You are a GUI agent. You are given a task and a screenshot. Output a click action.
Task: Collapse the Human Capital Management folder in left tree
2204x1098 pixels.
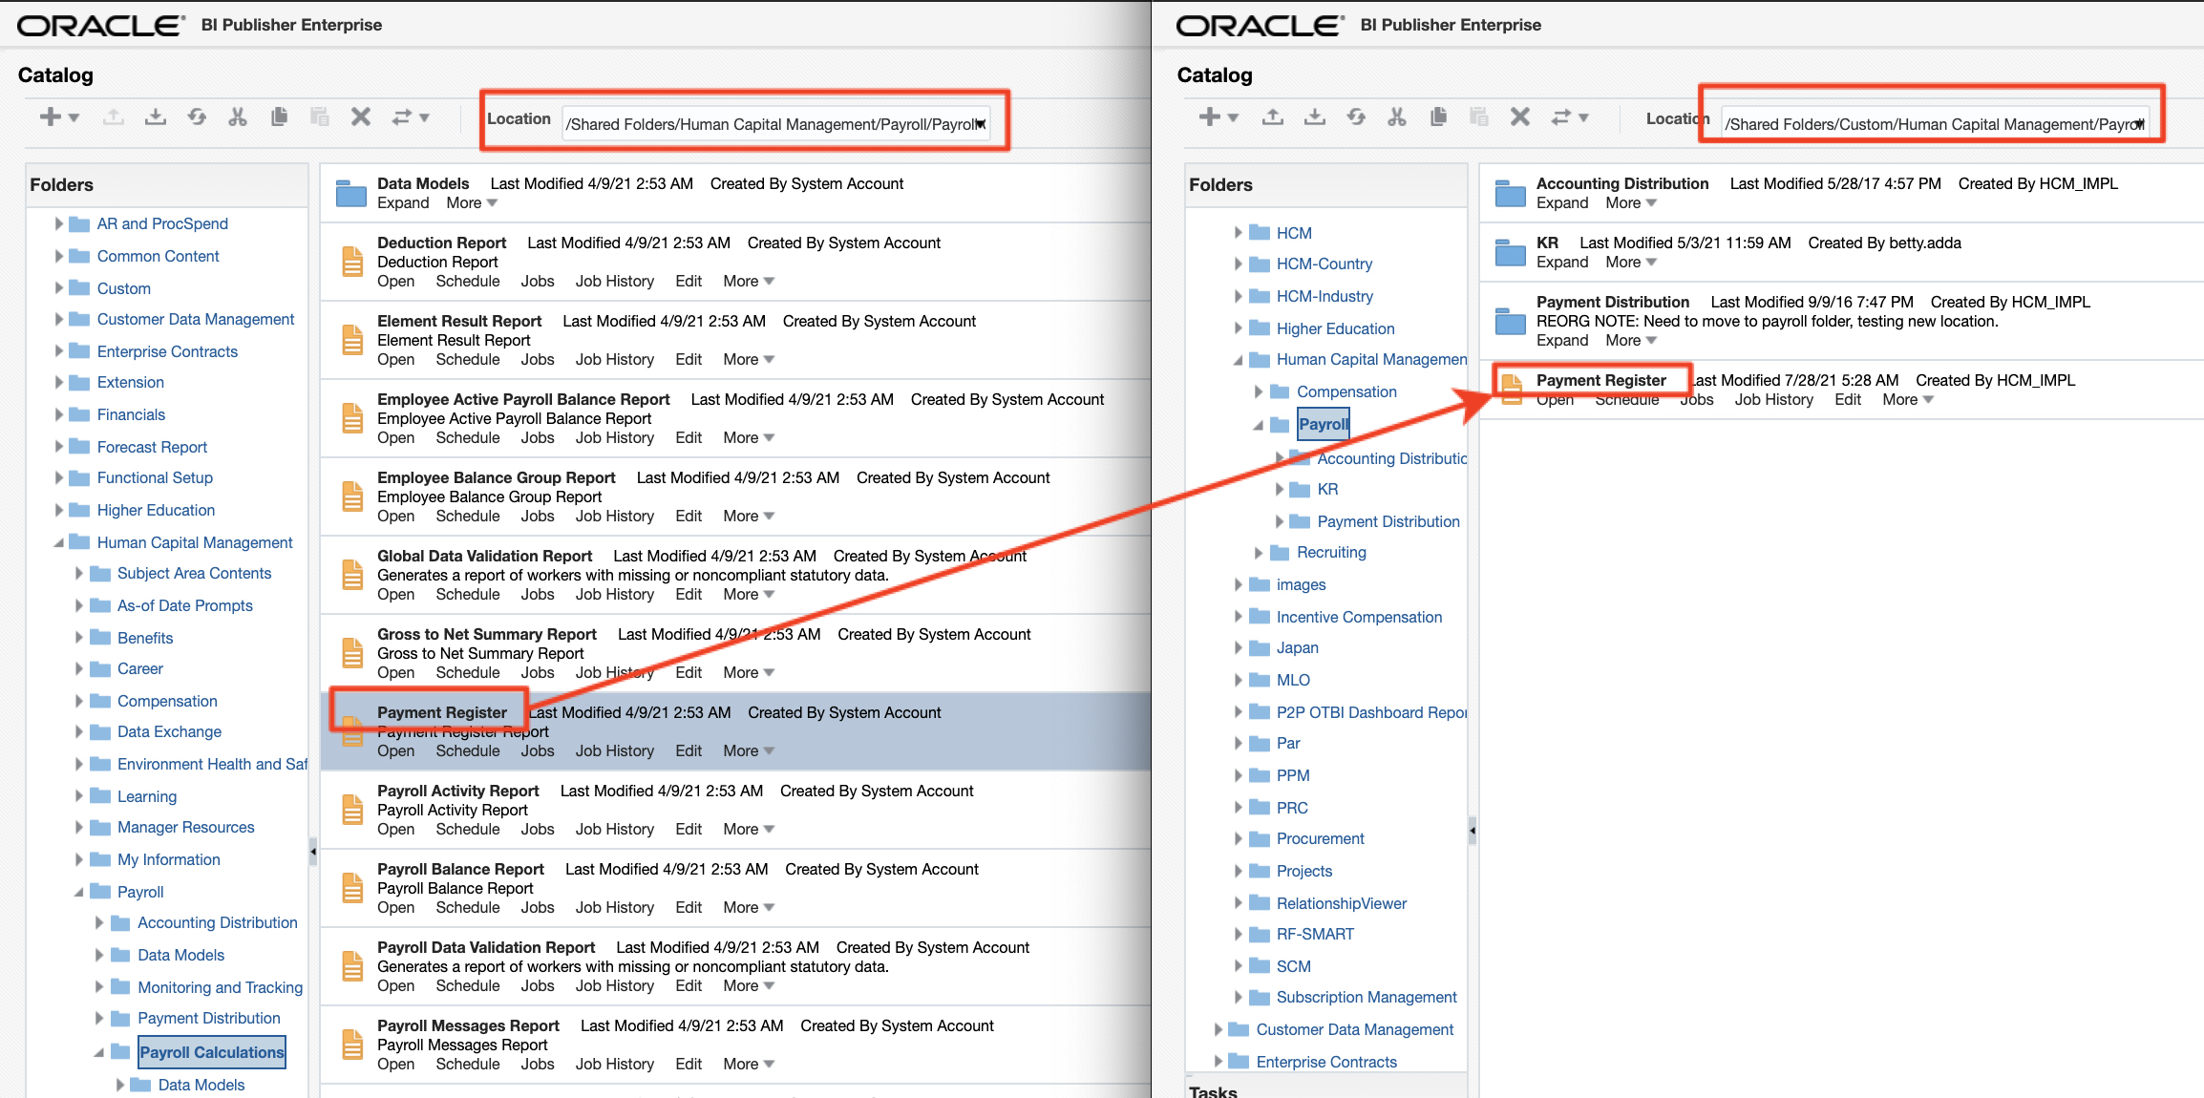pos(59,542)
